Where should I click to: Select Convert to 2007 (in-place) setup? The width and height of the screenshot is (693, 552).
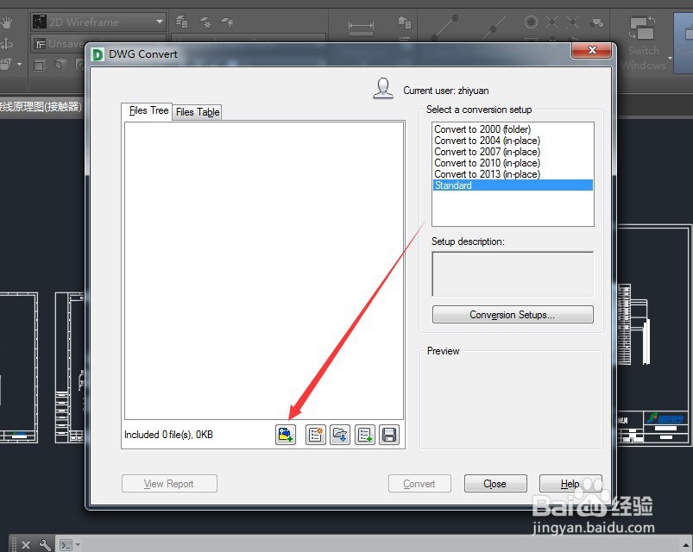(x=513, y=152)
